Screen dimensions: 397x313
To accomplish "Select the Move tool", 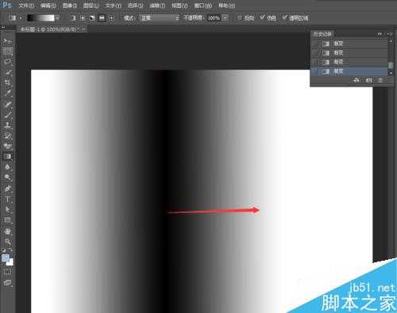I will tap(8, 41).
